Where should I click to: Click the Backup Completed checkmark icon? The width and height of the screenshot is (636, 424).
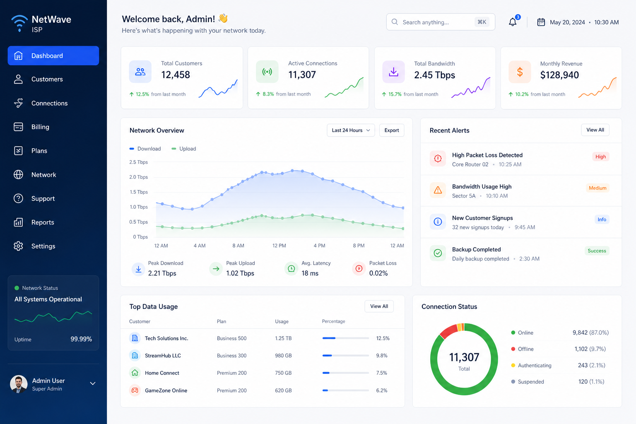438,253
